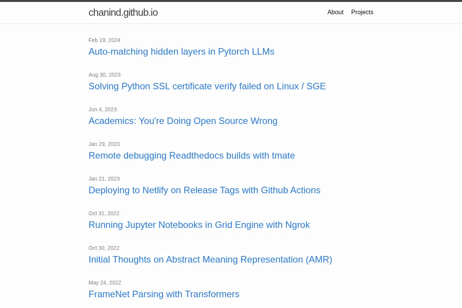Select the Jan 29, 2023 date text
Screen dimensions: 462x308
(x=104, y=144)
